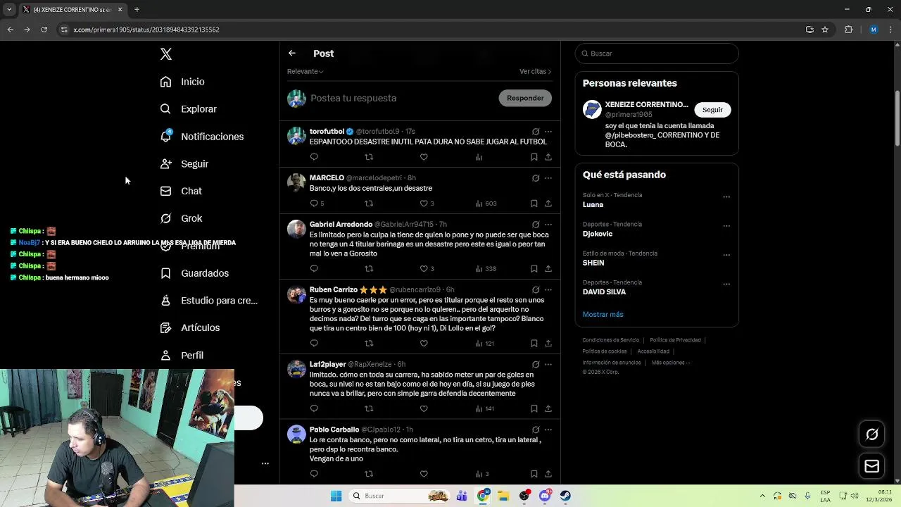Open the Chrome profile avatar
This screenshot has height=507, width=901.
[874, 30]
